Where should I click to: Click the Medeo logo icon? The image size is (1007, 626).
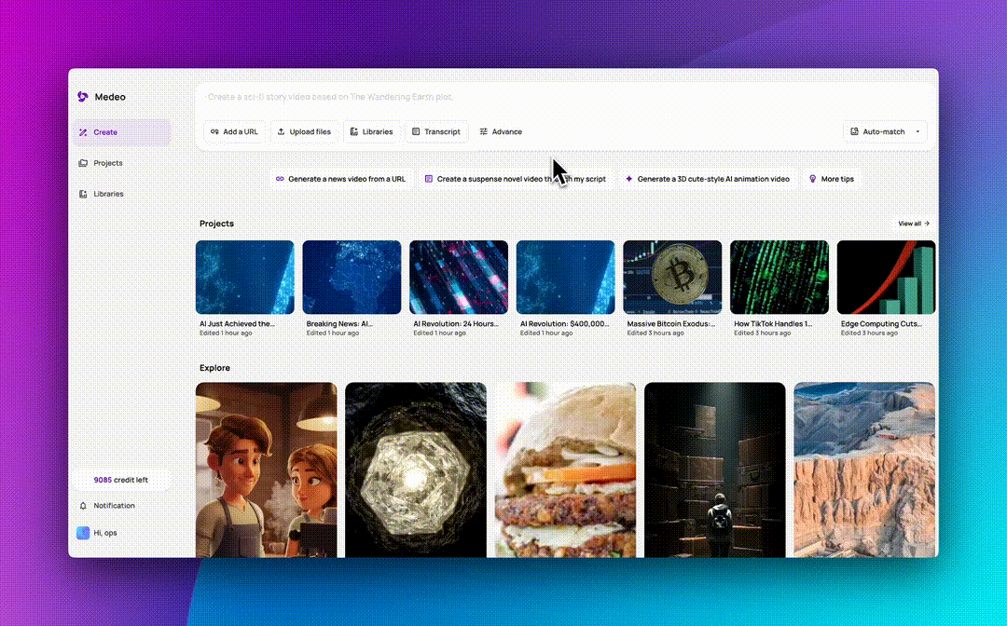click(x=83, y=97)
